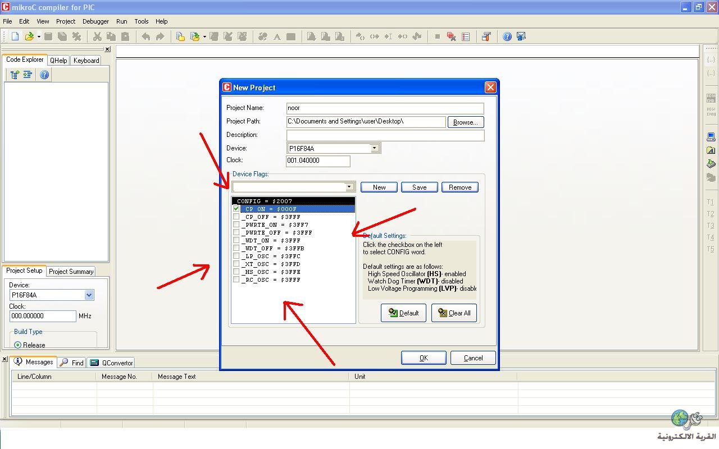Open the dropdown arrow next to Open Project icon

204,37
